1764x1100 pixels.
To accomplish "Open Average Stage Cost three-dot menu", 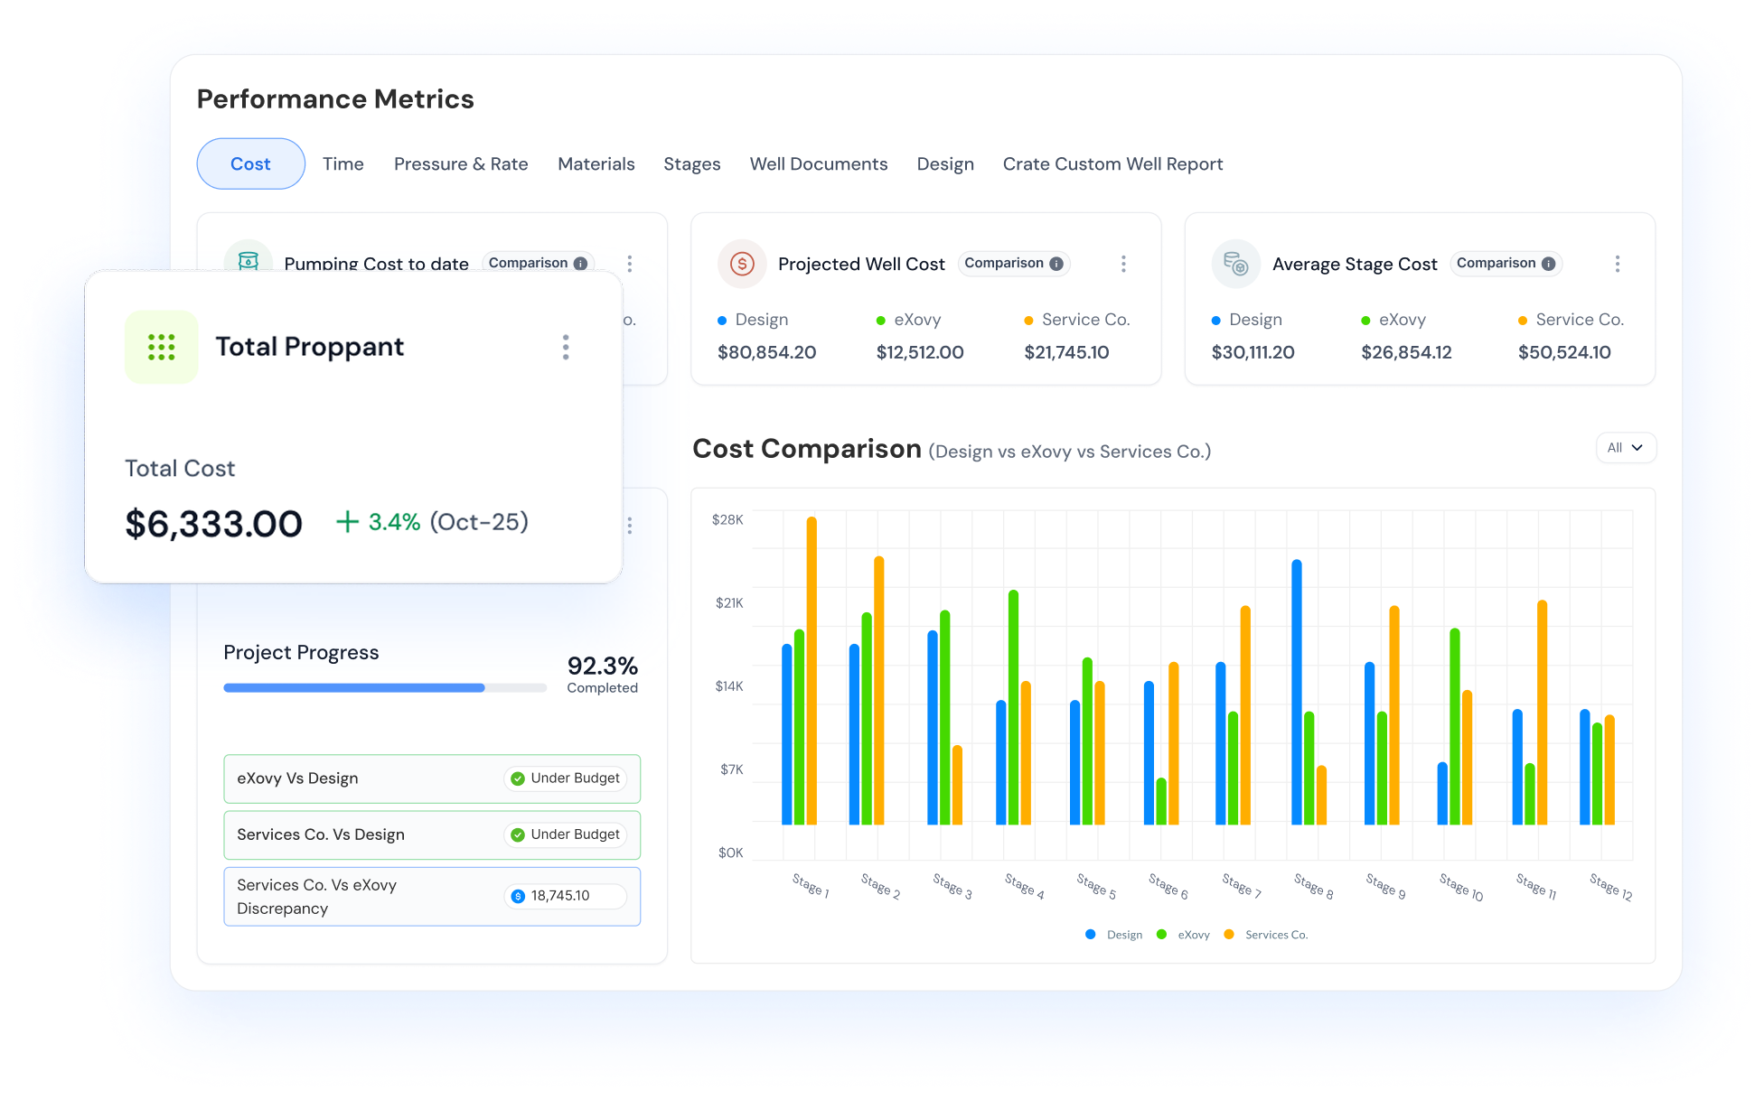I will (x=1617, y=264).
